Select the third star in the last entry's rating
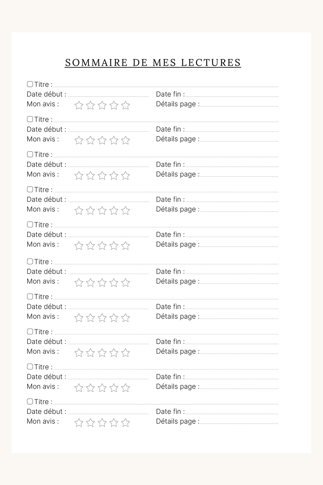Screen dimensions: 323x485 [102, 422]
